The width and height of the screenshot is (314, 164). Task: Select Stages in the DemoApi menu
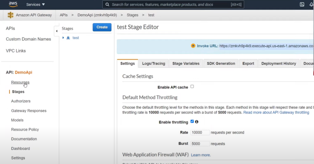point(18,92)
